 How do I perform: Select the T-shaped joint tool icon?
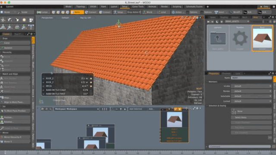point(31,27)
